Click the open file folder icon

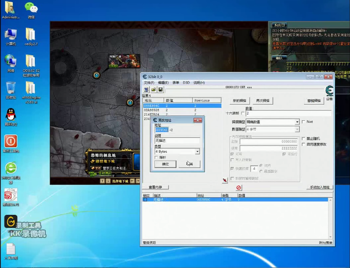click(153, 89)
